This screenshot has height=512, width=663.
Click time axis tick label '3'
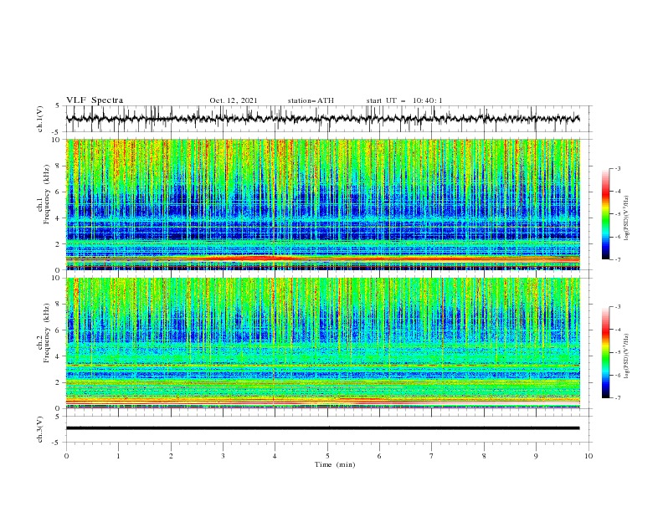[223, 456]
